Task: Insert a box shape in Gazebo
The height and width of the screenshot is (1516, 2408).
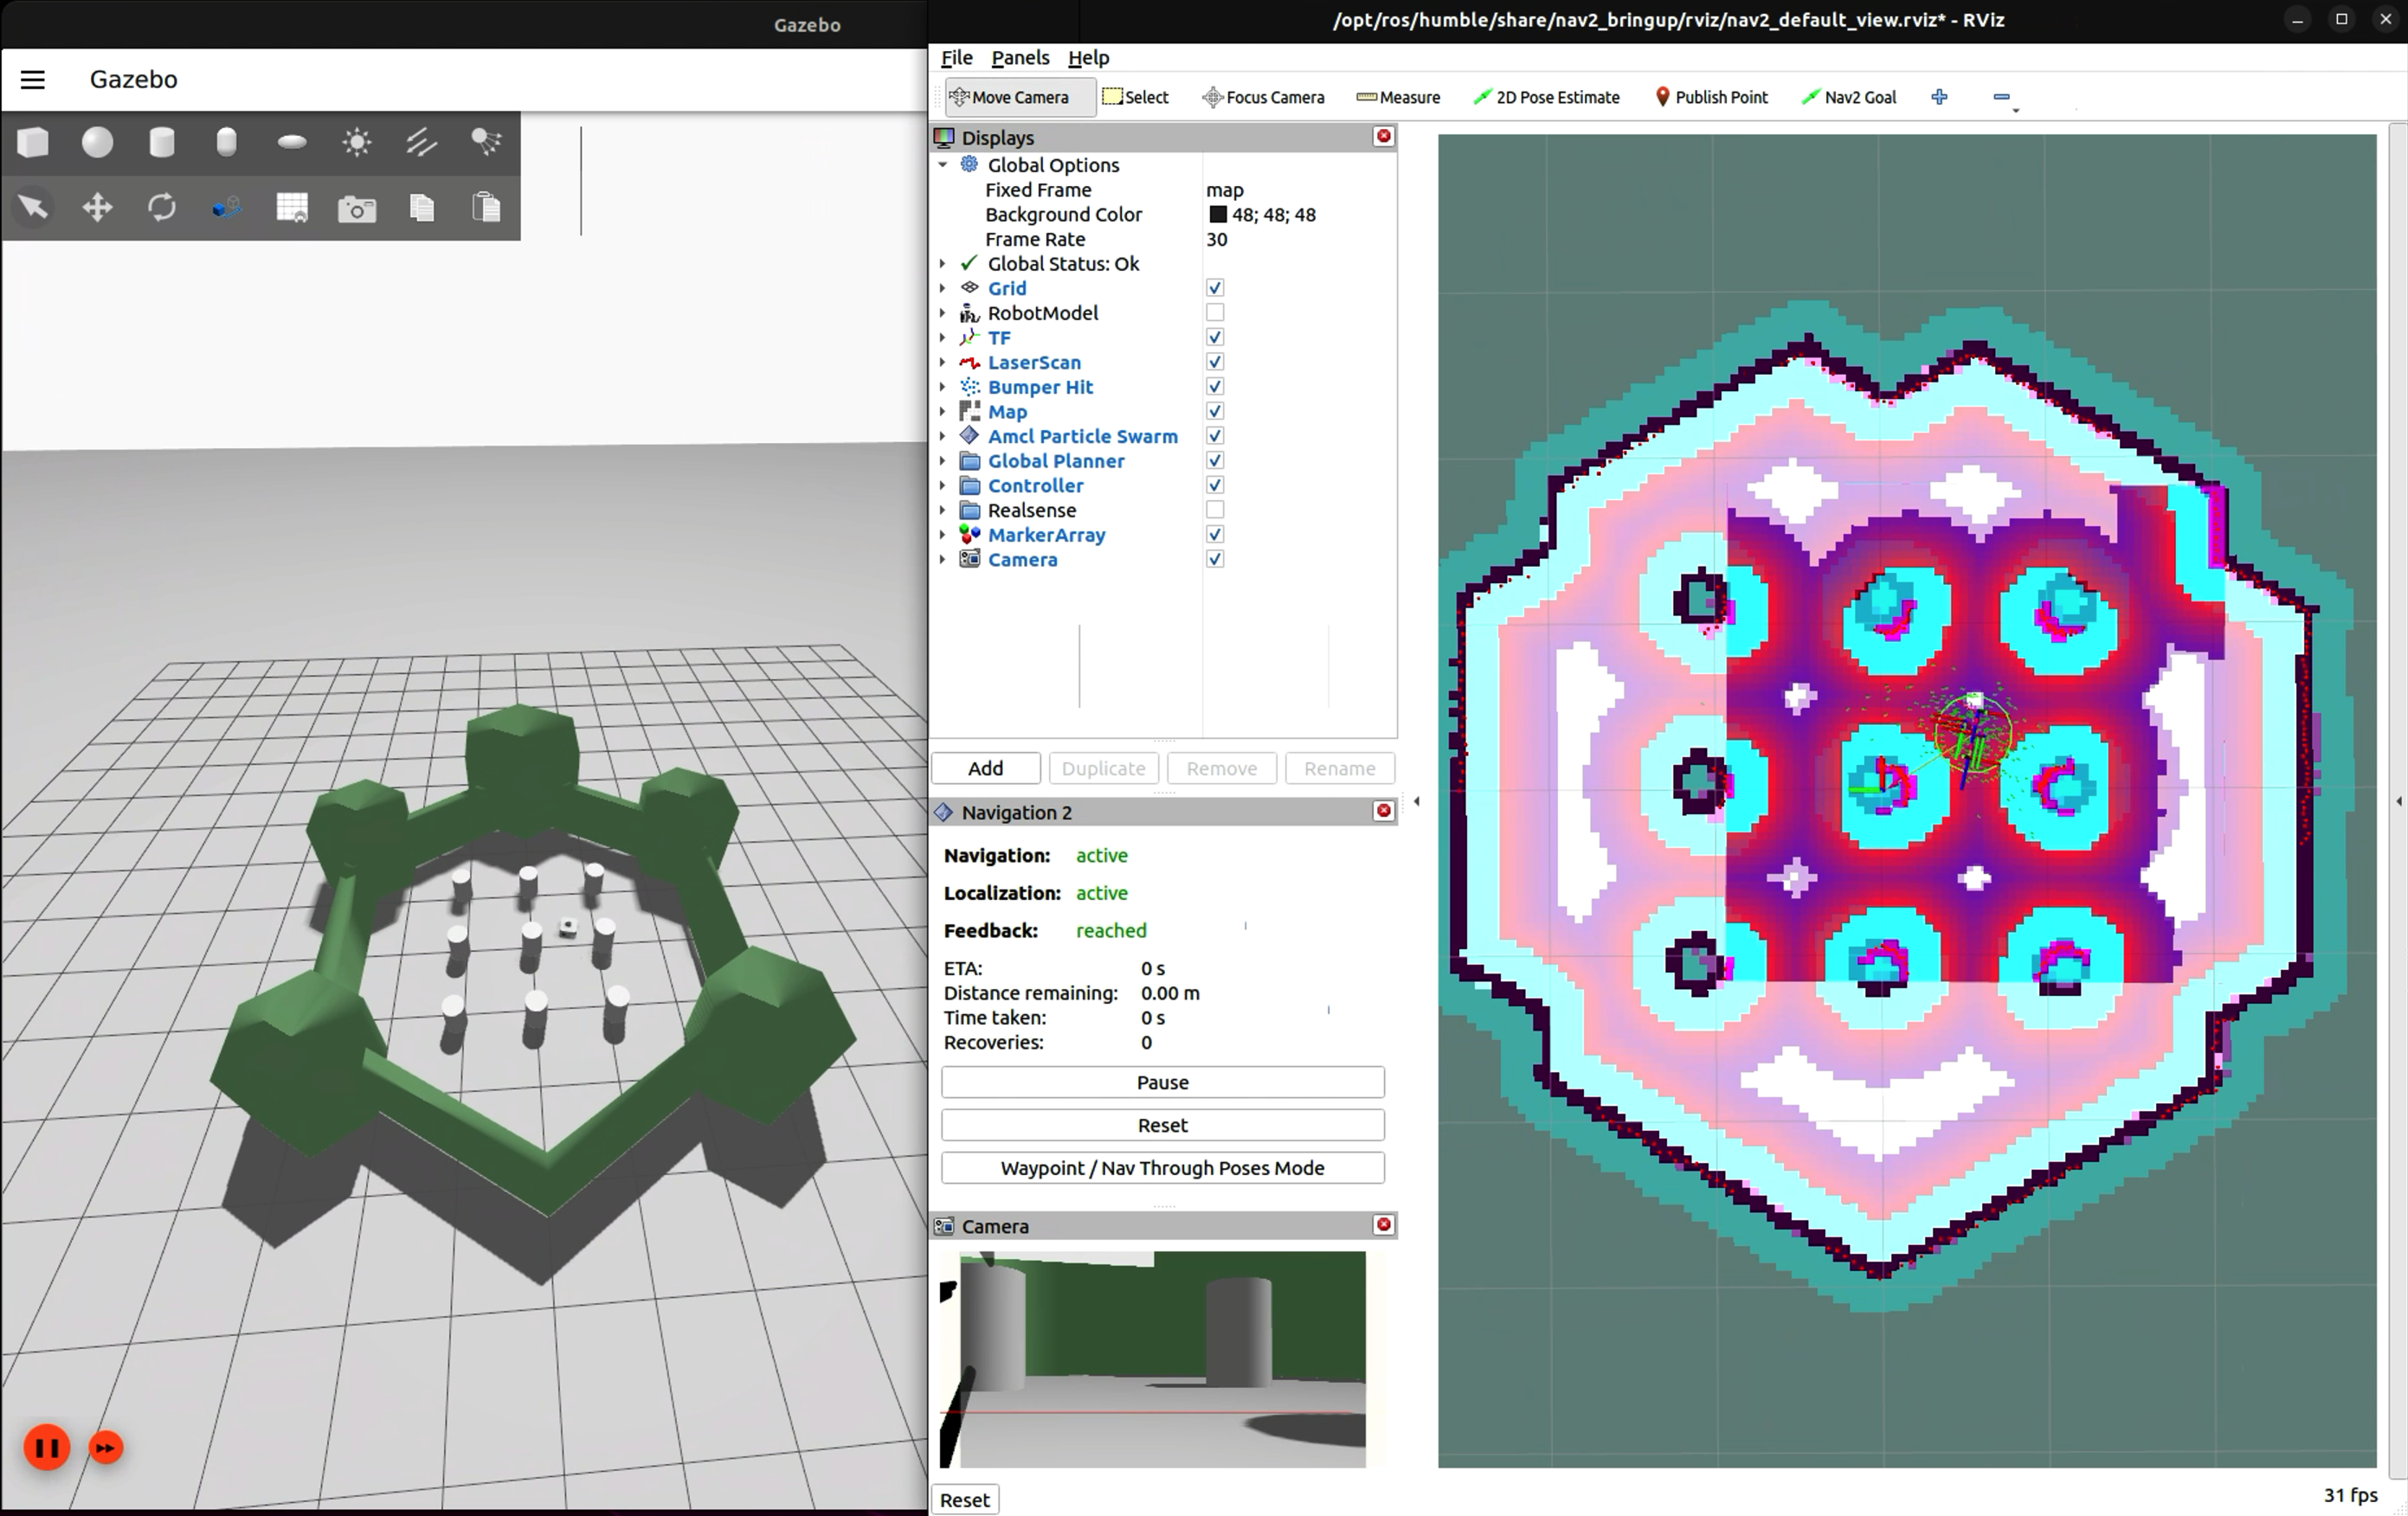Action: 33,142
